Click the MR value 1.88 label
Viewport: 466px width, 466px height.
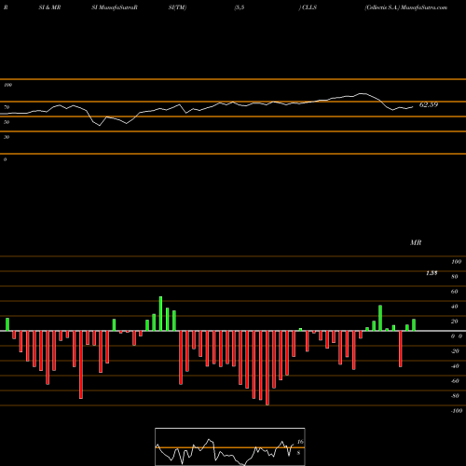pyautogui.click(x=432, y=273)
